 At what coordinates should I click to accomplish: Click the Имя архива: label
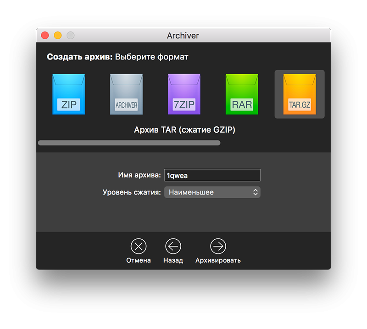point(139,175)
